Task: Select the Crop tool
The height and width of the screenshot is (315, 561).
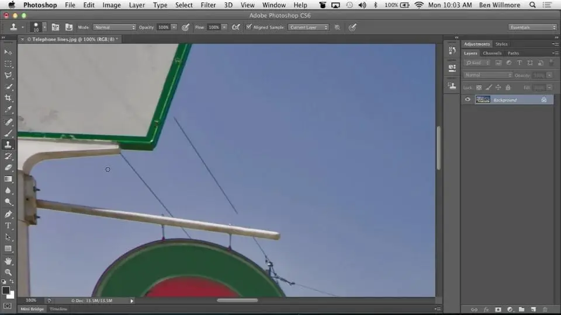Action: (8, 98)
